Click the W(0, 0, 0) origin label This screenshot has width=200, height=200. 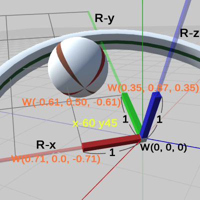click(163, 147)
